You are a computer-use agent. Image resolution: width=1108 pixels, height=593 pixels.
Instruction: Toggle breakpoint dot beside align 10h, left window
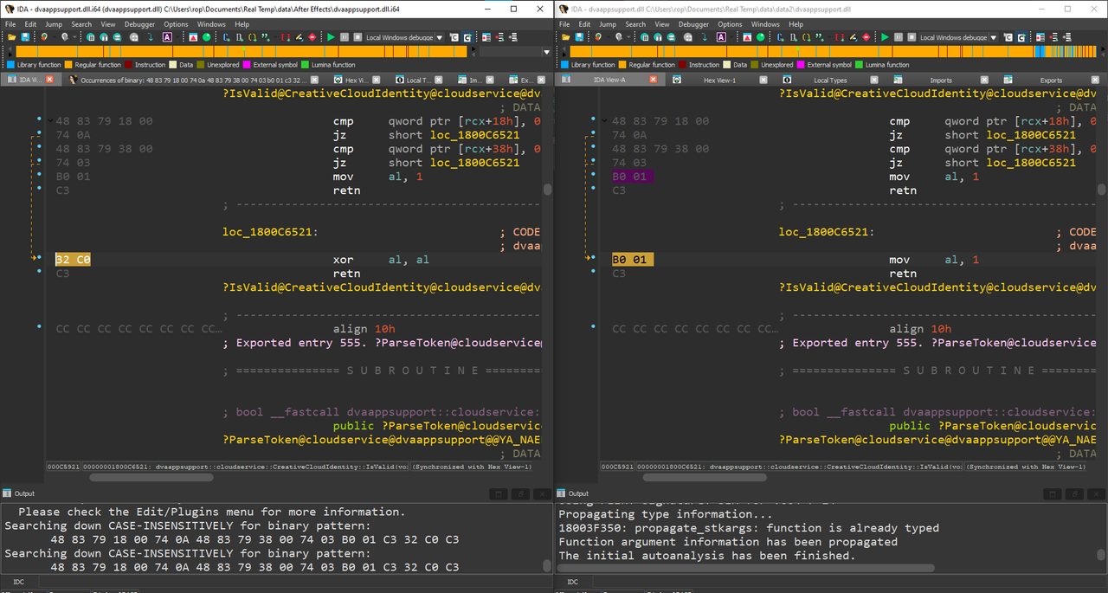click(40, 327)
